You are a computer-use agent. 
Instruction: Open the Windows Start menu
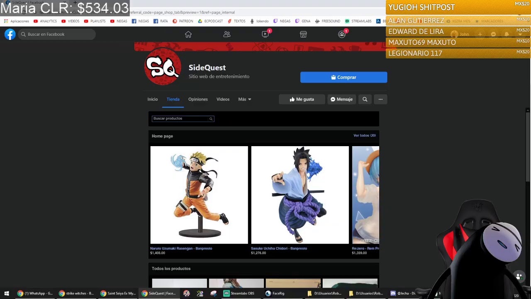(7, 293)
